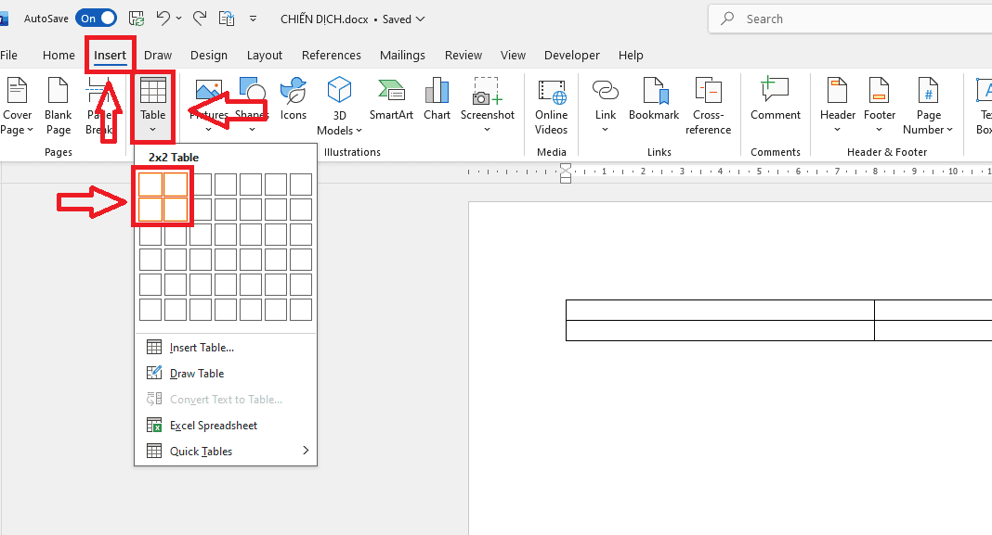Insert a Bookmark from Links group
The height and width of the screenshot is (535, 992).
click(x=654, y=100)
